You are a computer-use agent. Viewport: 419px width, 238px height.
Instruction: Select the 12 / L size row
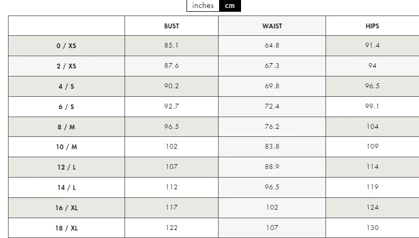[x=66, y=167]
